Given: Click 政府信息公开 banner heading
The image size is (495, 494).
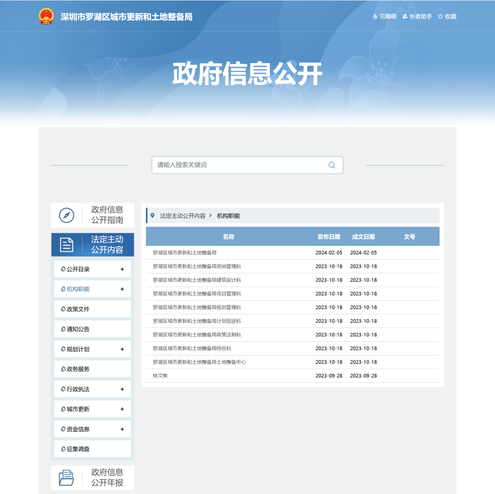Looking at the screenshot, I should [x=247, y=73].
